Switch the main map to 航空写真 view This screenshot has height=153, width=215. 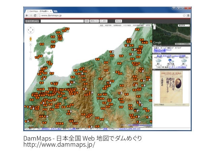coord(108,25)
